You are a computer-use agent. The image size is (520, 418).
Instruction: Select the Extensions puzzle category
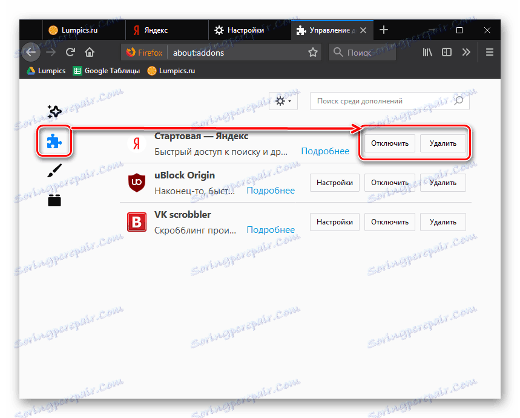pyautogui.click(x=54, y=142)
